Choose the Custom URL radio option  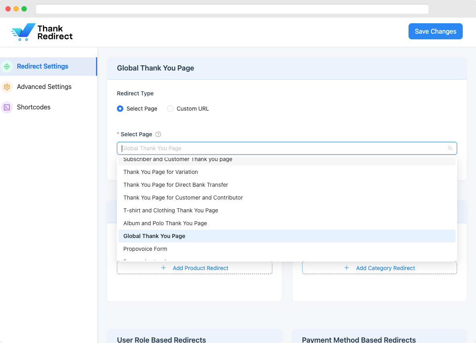170,109
